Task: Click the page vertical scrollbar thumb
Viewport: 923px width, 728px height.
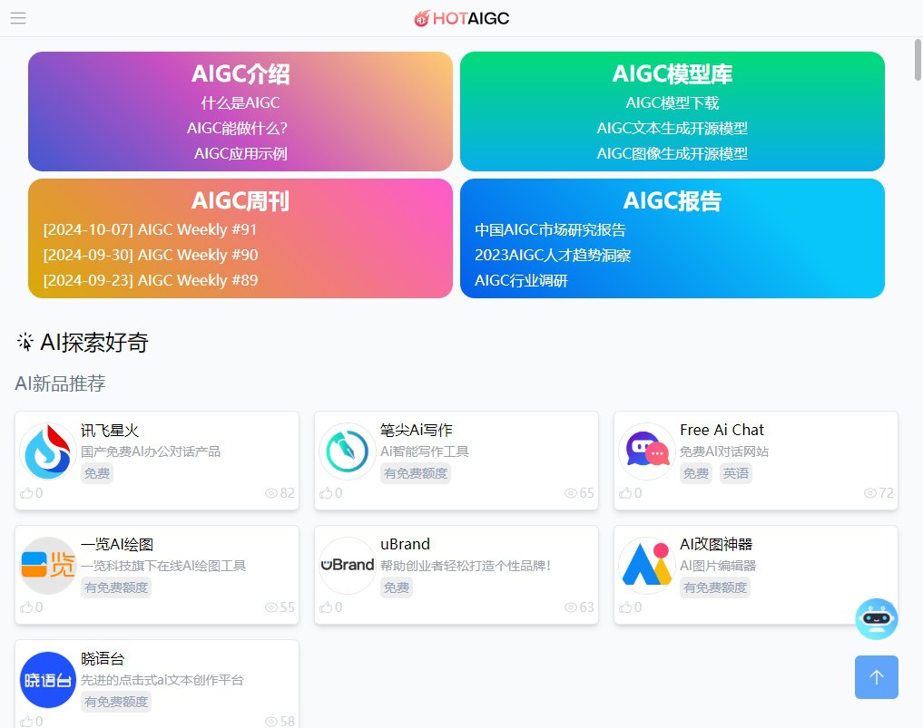Action: (918, 60)
